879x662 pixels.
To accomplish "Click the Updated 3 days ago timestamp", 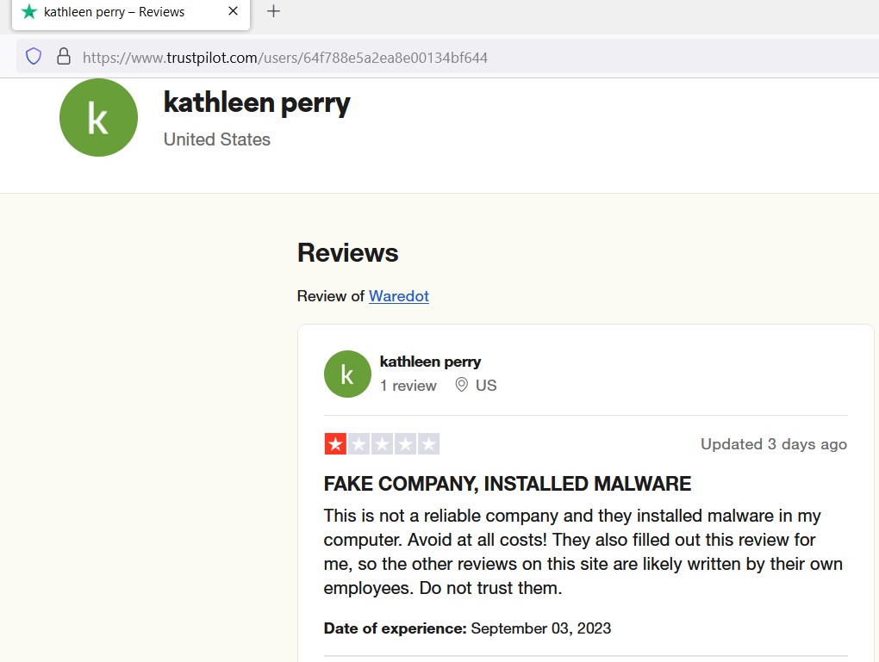I will [773, 444].
